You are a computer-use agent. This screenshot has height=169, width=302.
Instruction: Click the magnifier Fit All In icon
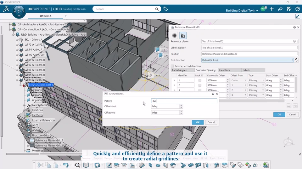tap(77, 165)
